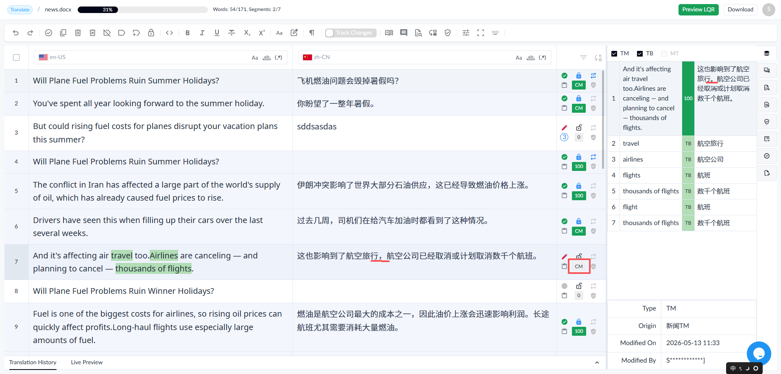Screen dimensions: 781x374
Task: Apply subscript formatting
Action: pyautogui.click(x=247, y=33)
